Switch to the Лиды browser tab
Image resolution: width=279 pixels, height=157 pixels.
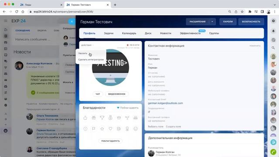click(41, 5)
